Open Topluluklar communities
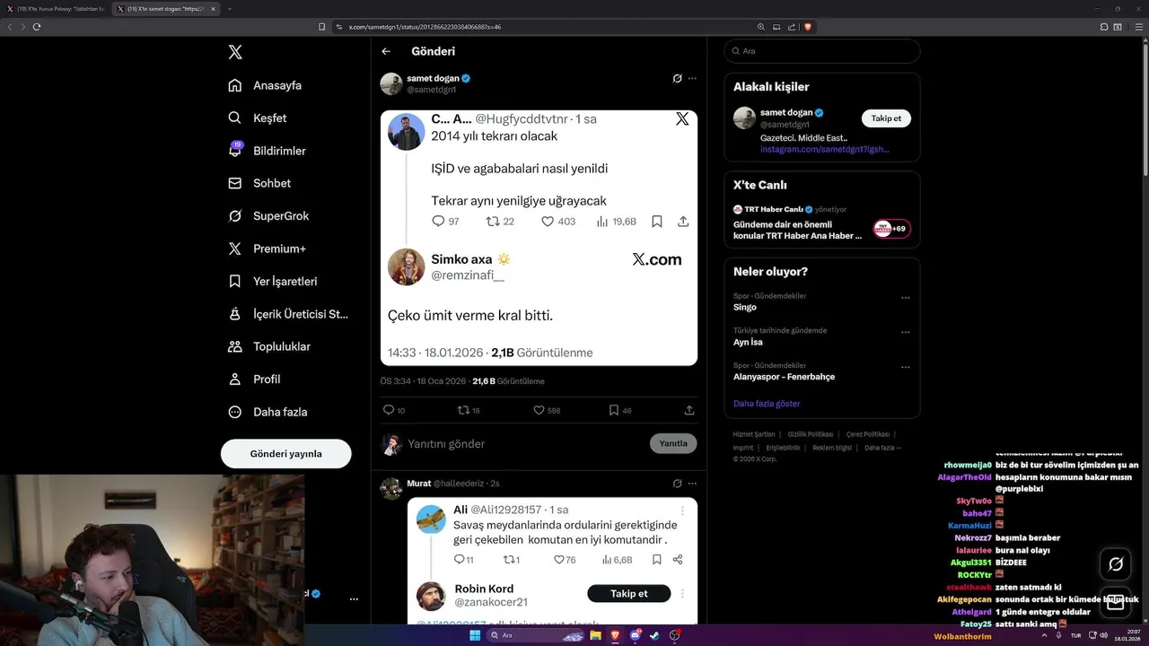This screenshot has width=1149, height=646. (269, 346)
